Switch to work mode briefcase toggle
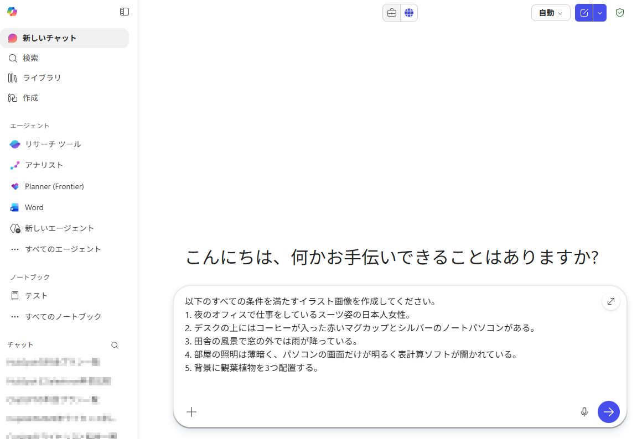The width and height of the screenshot is (637, 439). coord(392,13)
